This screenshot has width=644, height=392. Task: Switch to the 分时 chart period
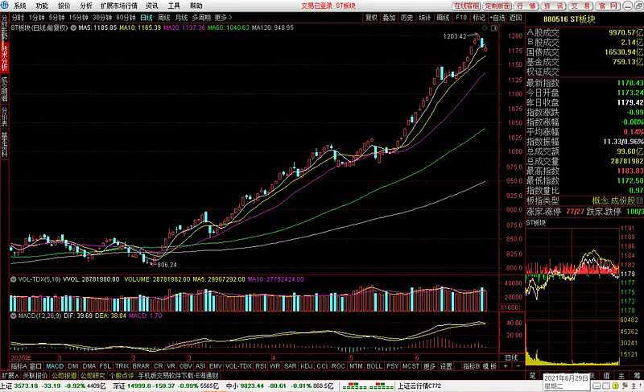point(18,18)
